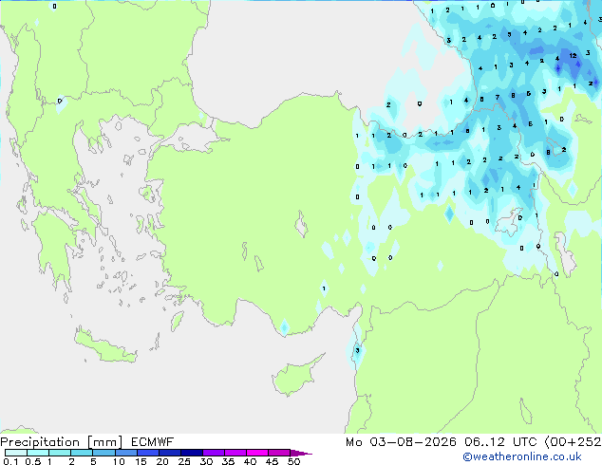Click the 35–40 mm violet legend swatch
Screen dimensions: 602x465
click(235, 453)
